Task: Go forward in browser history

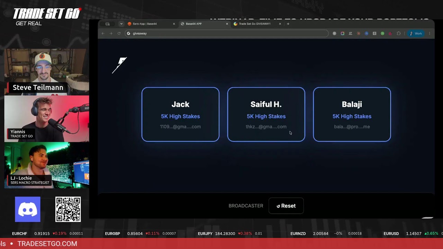Action: 111,34
